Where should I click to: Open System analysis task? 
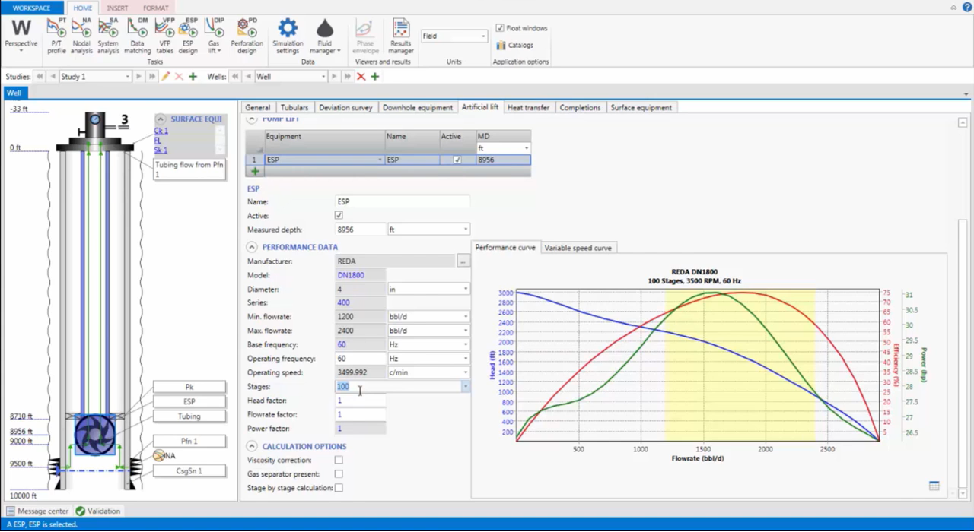(x=108, y=36)
